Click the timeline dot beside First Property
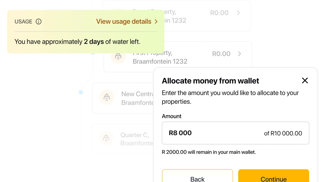The image size is (330, 182). [93, 53]
